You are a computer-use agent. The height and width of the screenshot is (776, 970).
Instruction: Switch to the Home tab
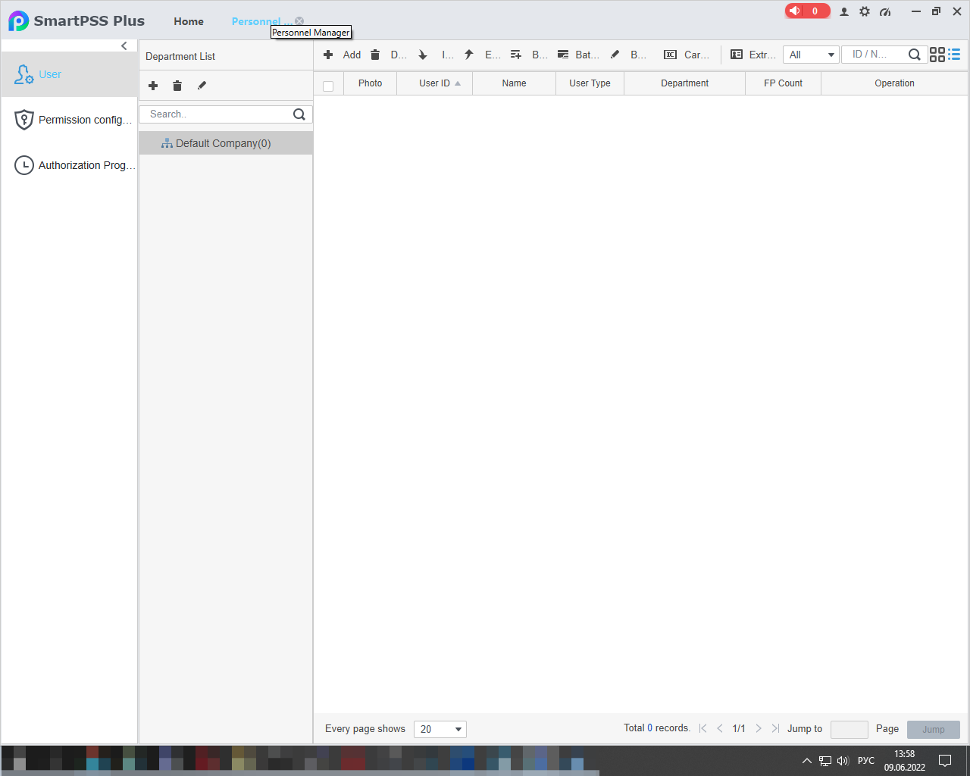point(189,21)
